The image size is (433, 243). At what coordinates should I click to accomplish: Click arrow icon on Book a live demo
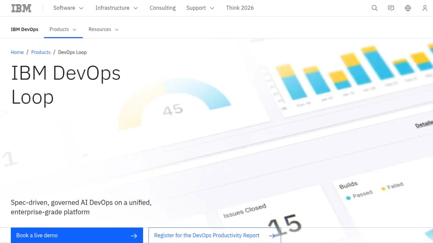(134, 235)
